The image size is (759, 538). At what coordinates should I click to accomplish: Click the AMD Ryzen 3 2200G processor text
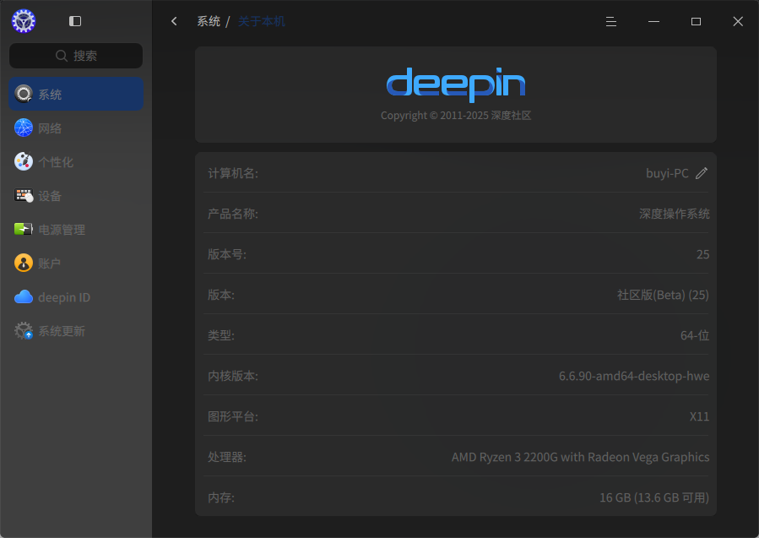(x=580, y=457)
